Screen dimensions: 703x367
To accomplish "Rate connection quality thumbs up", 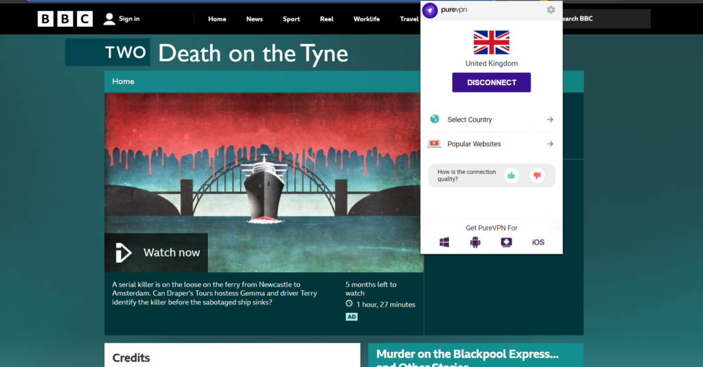I will pyautogui.click(x=511, y=176).
